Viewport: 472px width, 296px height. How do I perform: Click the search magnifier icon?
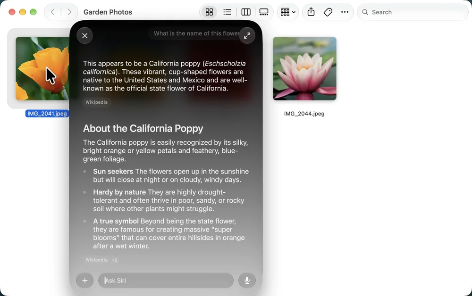365,12
